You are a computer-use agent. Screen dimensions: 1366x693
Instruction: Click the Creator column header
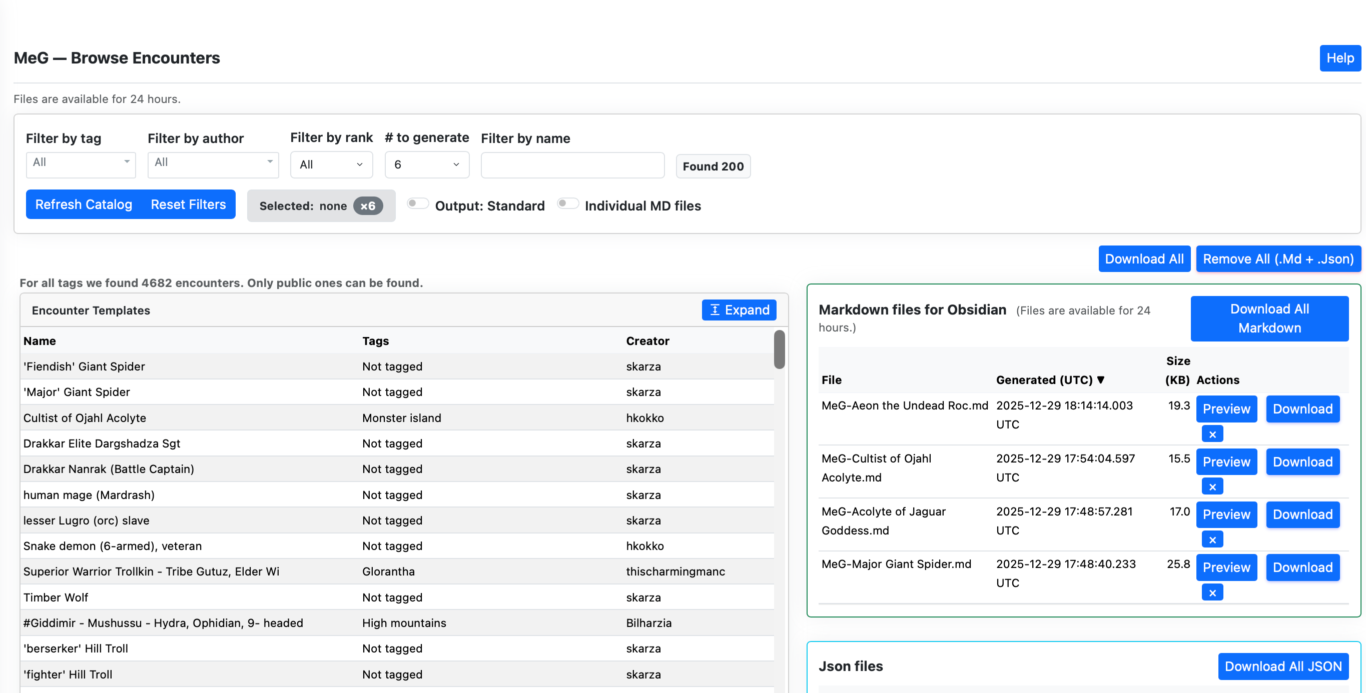647,341
